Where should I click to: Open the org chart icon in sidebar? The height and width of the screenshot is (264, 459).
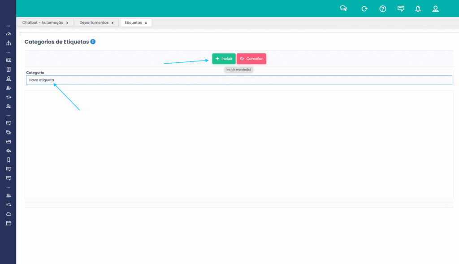8,43
